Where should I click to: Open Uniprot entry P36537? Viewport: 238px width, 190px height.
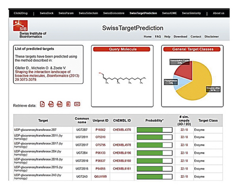click(x=100, y=160)
